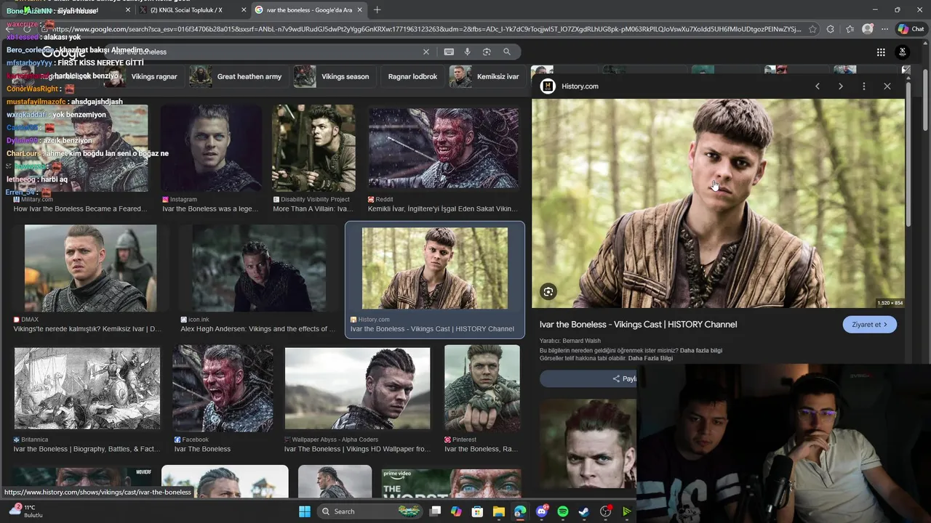The image size is (931, 523).
Task: Select the Great heathen army filter chip
Action: pos(237,76)
